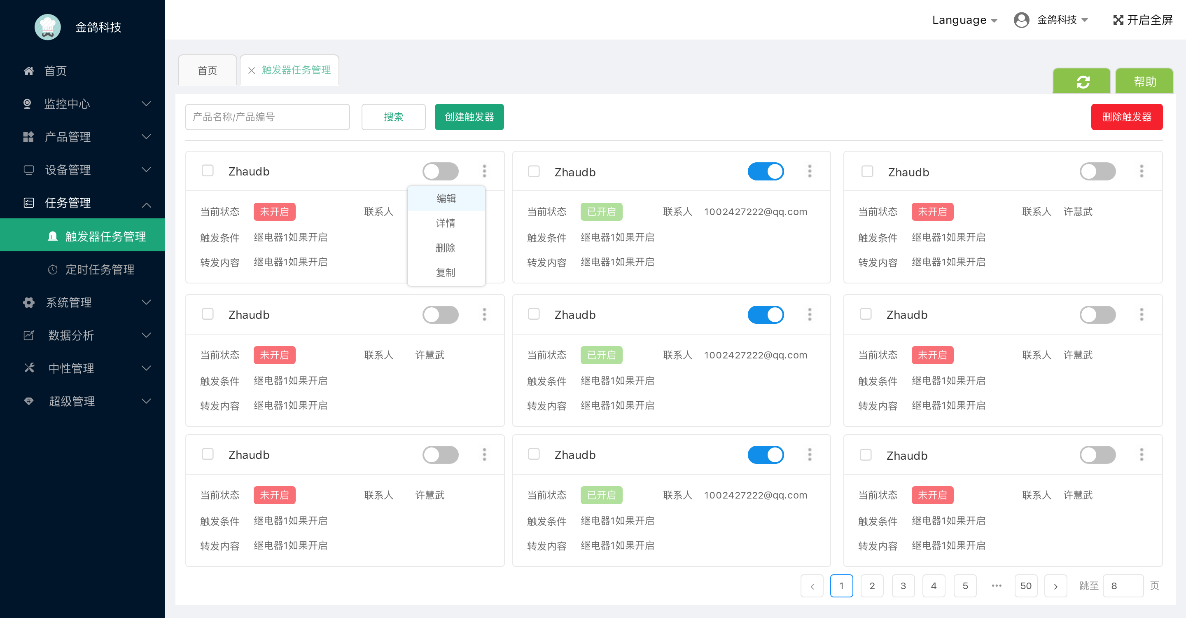Open more options of first row middle card
The width and height of the screenshot is (1186, 618).
[x=810, y=171]
